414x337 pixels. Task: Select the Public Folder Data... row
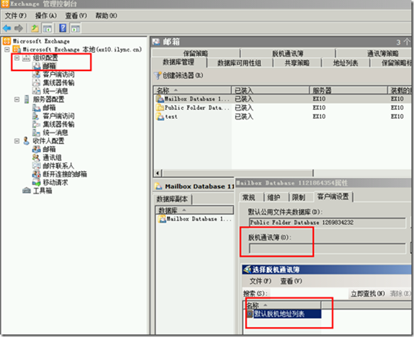[x=283, y=108]
